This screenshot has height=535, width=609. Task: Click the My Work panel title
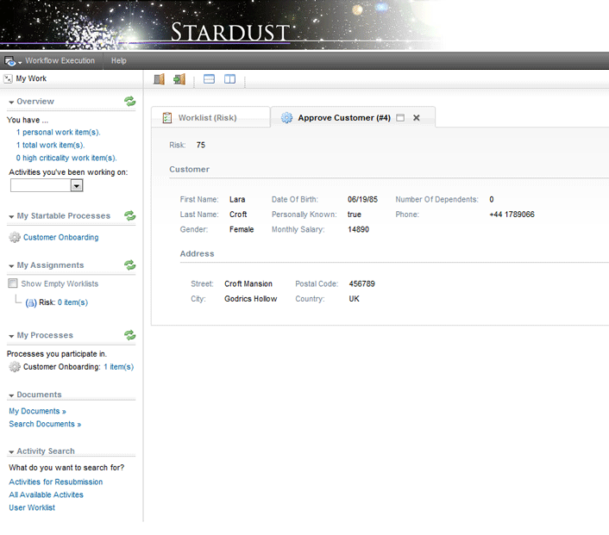(x=31, y=78)
